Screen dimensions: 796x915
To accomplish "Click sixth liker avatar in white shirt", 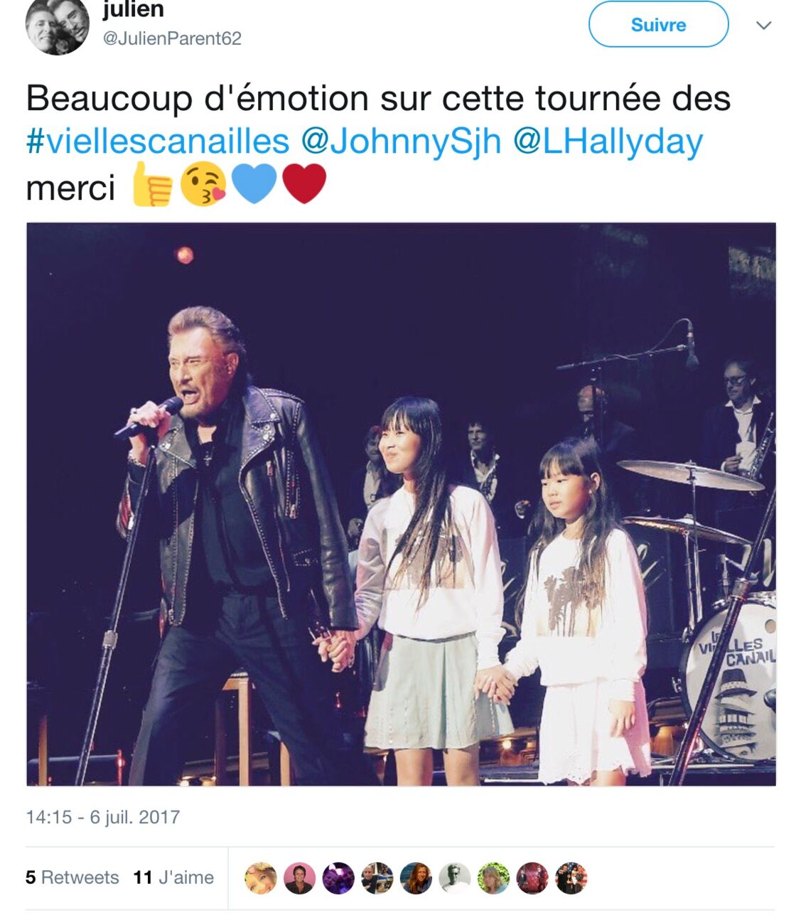I will [454, 878].
